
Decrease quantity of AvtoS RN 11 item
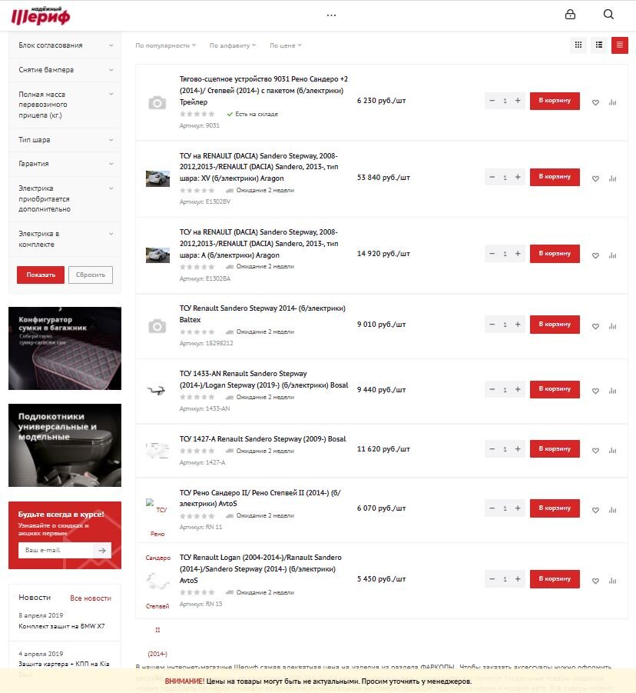492,508
